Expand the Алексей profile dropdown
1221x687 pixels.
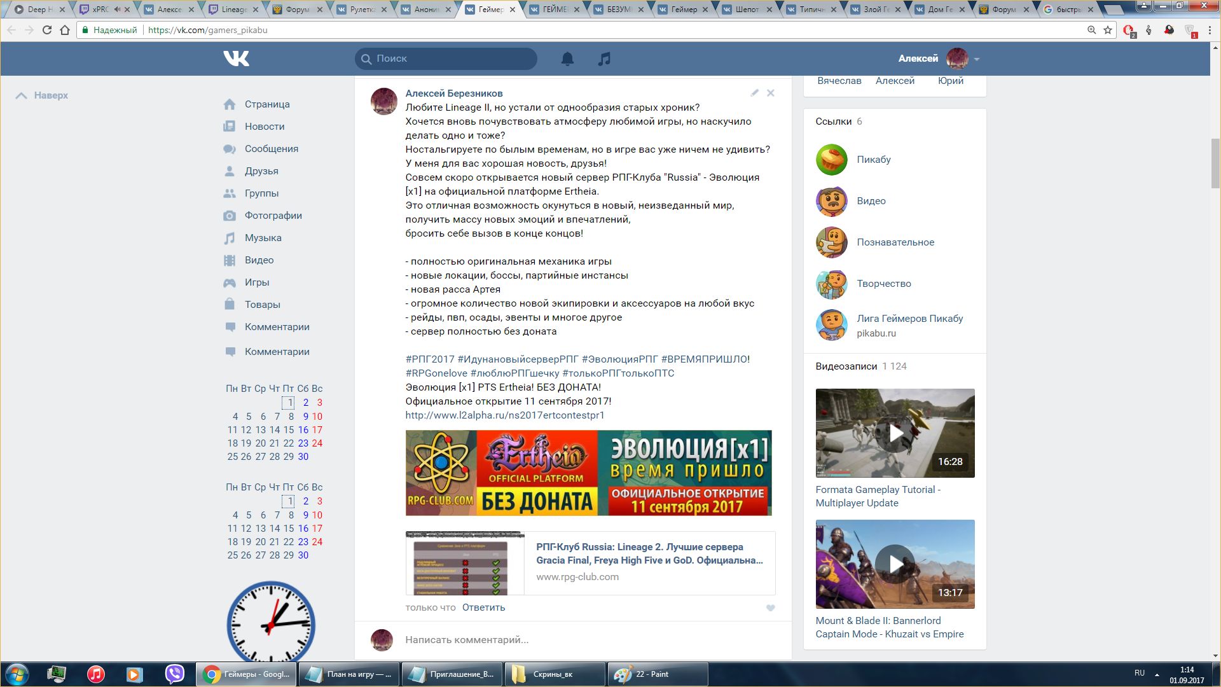coord(977,59)
